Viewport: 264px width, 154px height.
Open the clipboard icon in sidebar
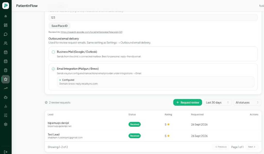(x=6, y=70)
